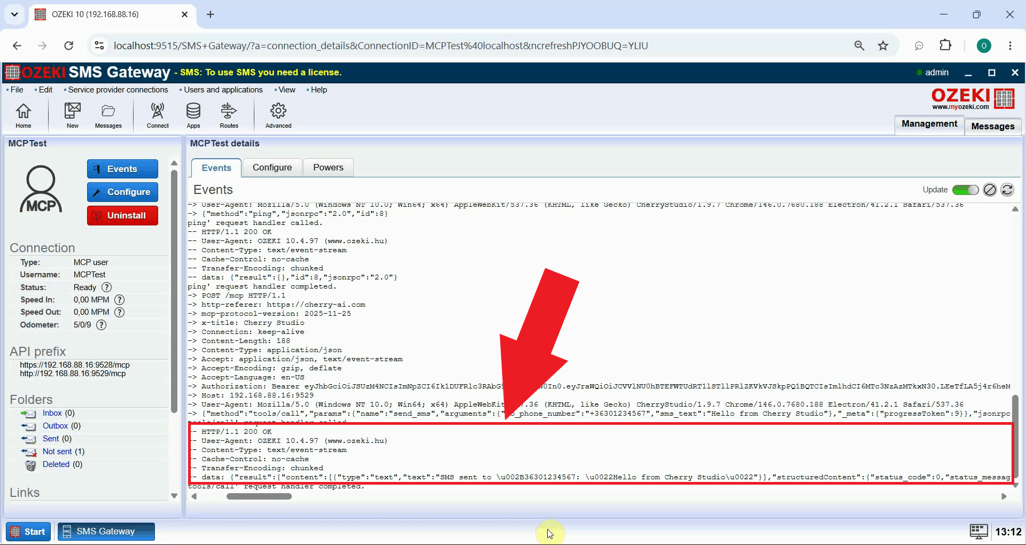Click the Status help question mark icon
1026x545 pixels.
(x=106, y=287)
